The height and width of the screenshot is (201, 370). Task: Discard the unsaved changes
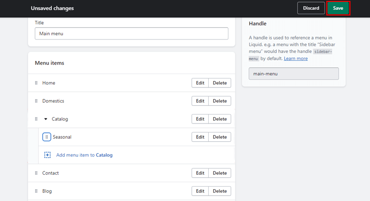(x=311, y=8)
